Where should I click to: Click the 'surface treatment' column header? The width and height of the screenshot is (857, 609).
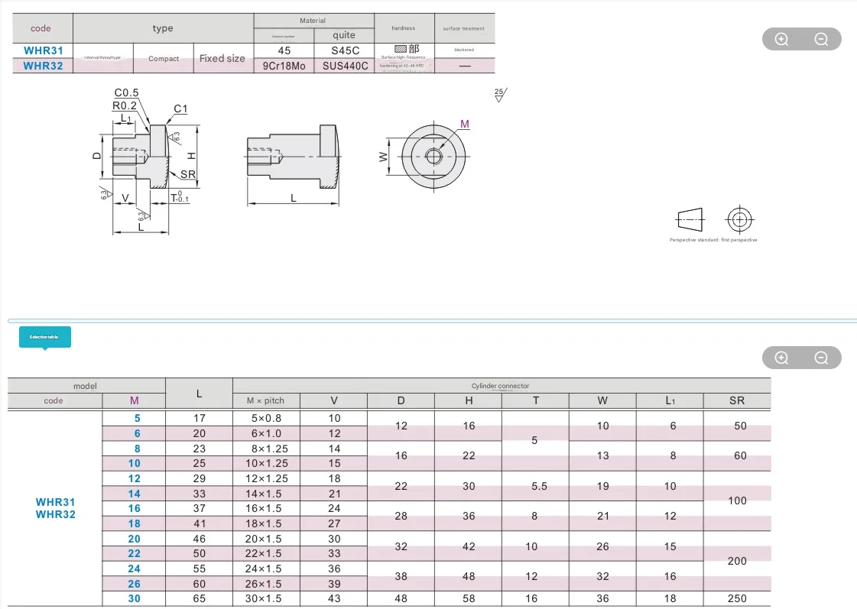pyautogui.click(x=463, y=28)
